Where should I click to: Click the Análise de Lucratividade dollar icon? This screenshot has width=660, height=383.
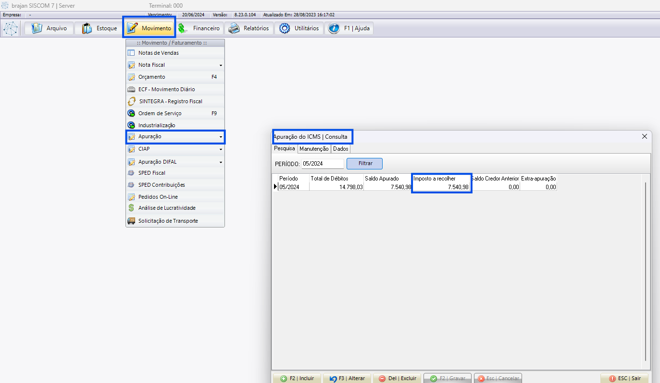[131, 208]
